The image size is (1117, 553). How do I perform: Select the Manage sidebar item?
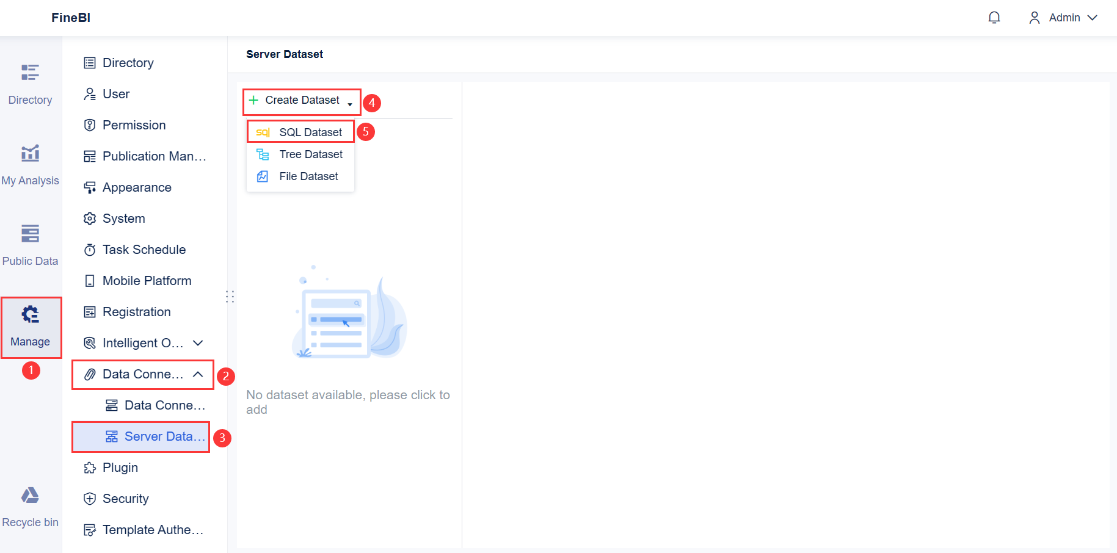click(x=31, y=328)
